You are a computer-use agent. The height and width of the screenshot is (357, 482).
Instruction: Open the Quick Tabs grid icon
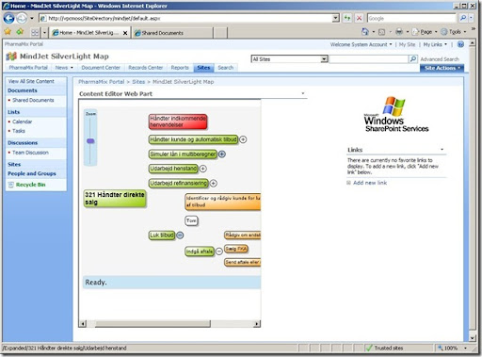pos(35,32)
